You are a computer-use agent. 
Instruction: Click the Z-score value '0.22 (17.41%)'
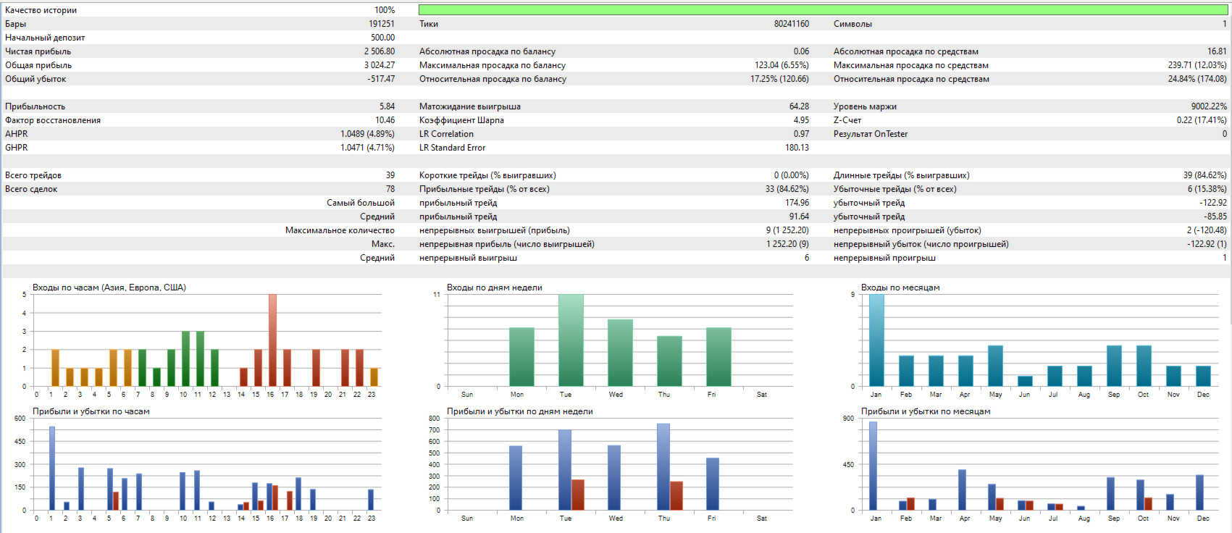coord(1202,120)
